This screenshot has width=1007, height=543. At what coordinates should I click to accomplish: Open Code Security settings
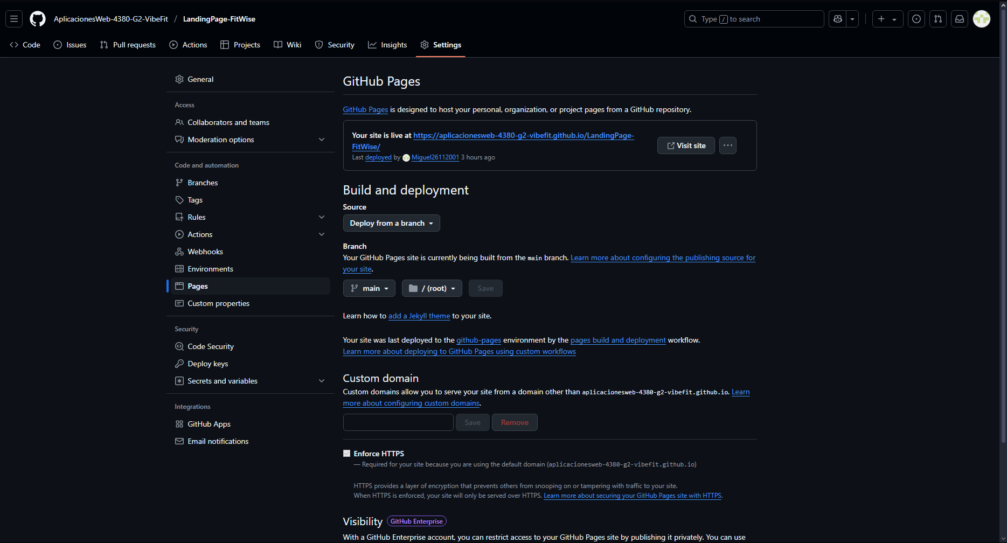pos(251,346)
